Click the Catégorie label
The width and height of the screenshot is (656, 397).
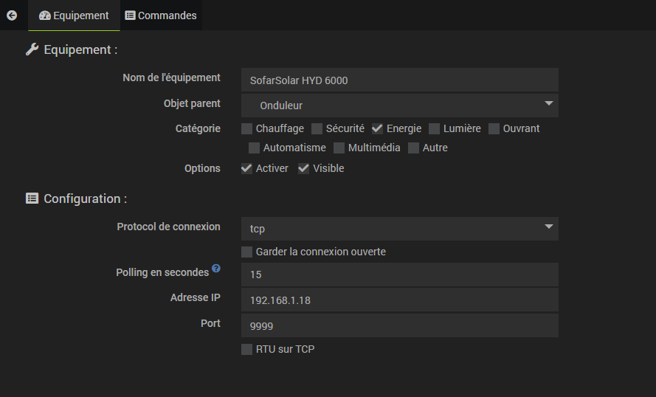pos(198,128)
